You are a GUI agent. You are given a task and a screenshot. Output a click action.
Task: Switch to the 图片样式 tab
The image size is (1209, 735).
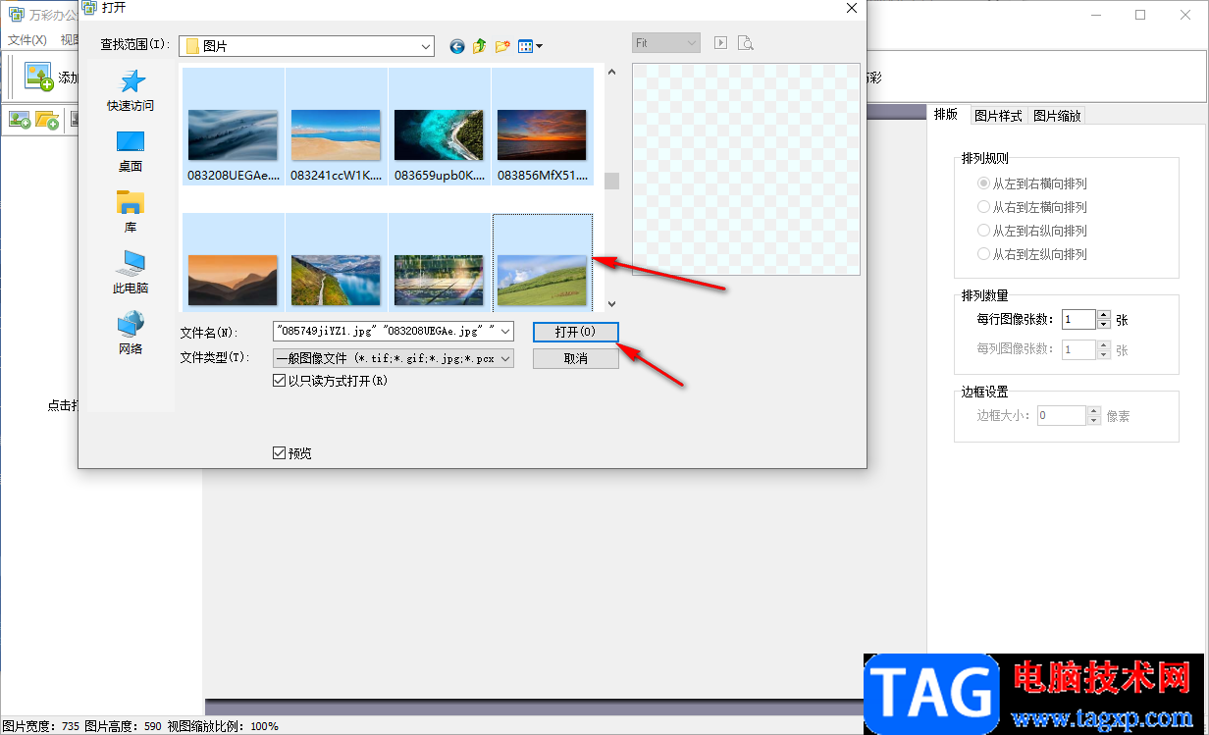998,116
